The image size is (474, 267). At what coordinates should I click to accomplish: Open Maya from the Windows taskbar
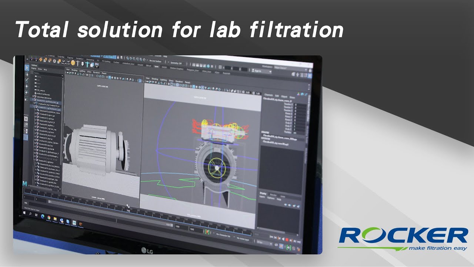click(74, 222)
